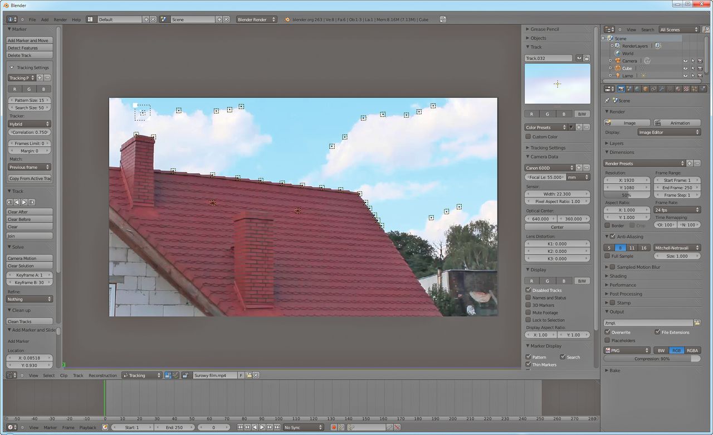Enable Custom Color checkbox
Image resolution: width=713 pixels, height=435 pixels.
(x=528, y=136)
